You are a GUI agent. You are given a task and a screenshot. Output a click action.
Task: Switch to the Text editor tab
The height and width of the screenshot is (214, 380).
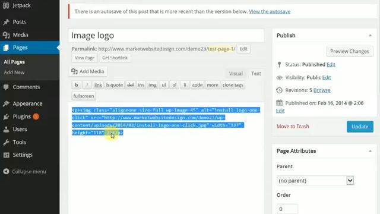coord(256,74)
